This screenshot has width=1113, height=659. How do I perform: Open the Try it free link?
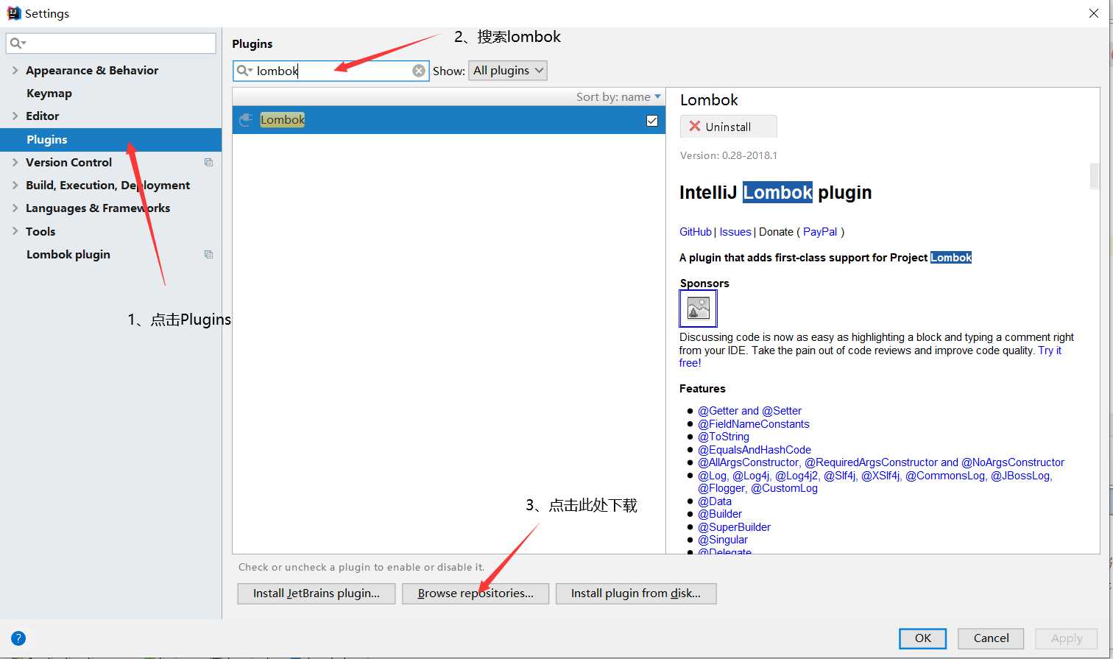[1050, 350]
